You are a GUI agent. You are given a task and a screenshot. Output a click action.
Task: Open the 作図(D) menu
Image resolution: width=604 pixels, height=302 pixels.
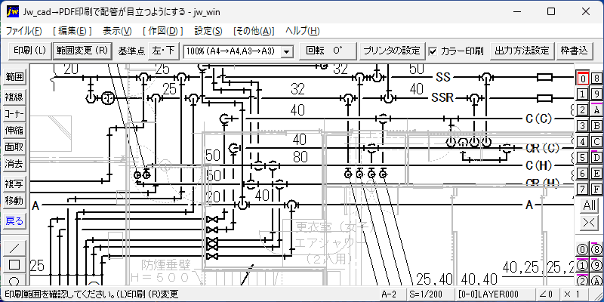(x=162, y=31)
